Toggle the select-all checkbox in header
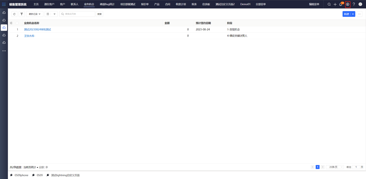366x179 pixels. [17, 23]
